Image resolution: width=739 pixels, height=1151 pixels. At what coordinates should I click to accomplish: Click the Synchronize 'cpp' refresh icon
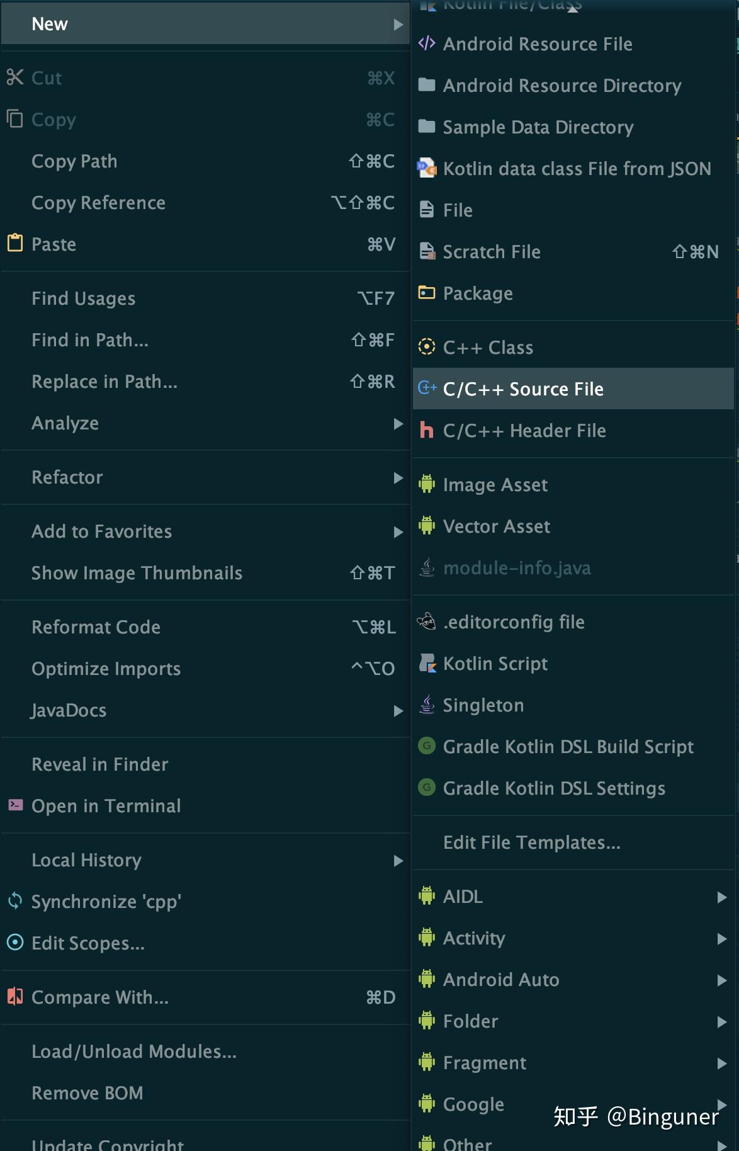[x=15, y=901]
